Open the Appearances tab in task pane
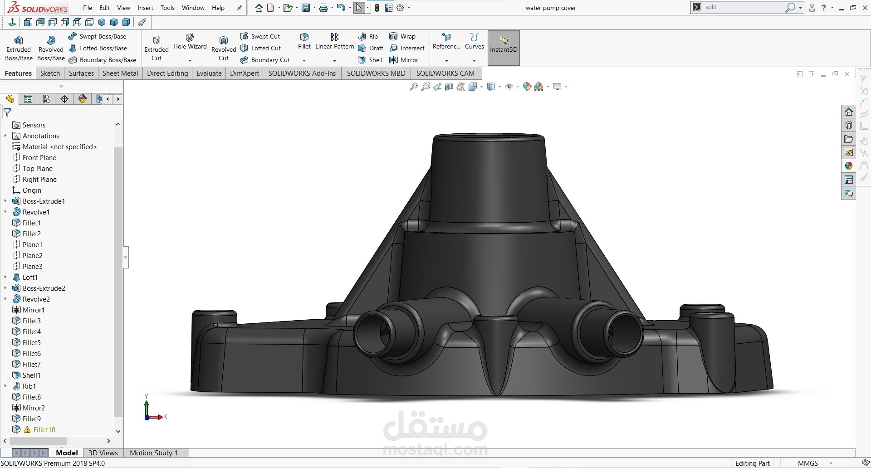The height and width of the screenshot is (468, 871). coord(848,166)
